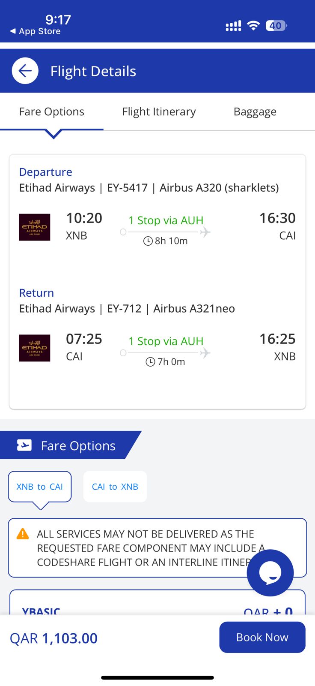Image resolution: width=315 pixels, height=686 pixels.
Task: Select the Fare Options tab
Action: (52, 112)
